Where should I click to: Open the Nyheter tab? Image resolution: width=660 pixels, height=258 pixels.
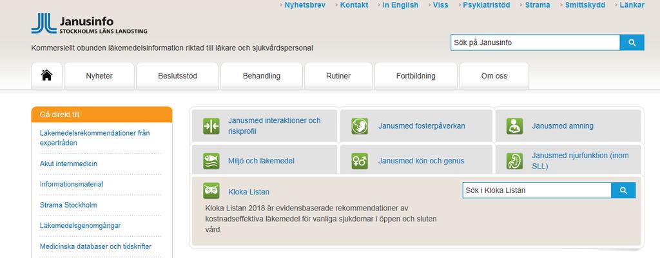pos(99,76)
